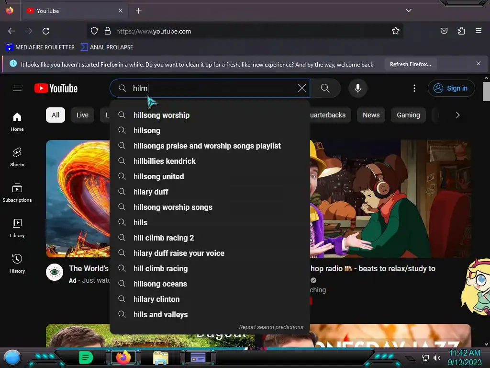Bookmark this page with the star
Image resolution: width=490 pixels, height=368 pixels.
[x=396, y=31]
